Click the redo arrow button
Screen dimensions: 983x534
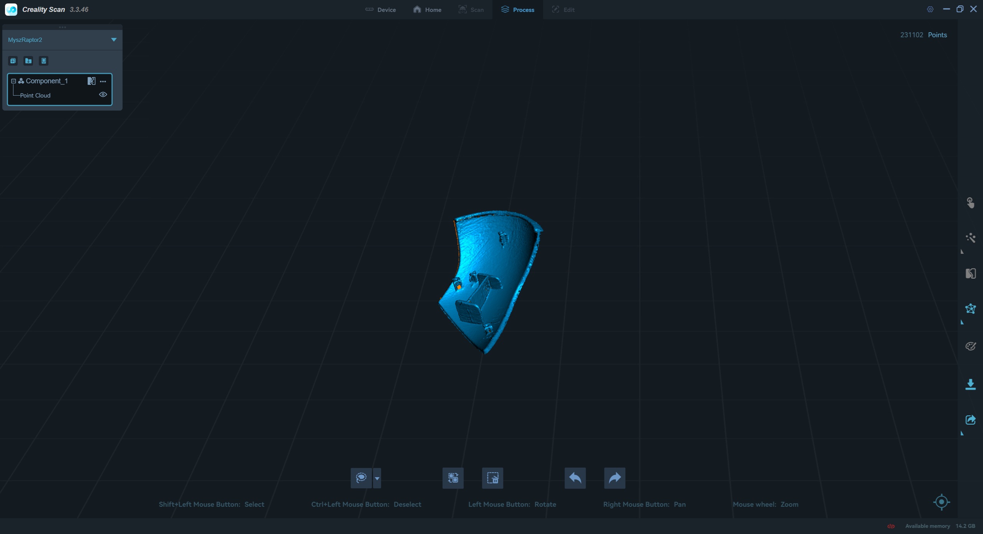click(615, 478)
